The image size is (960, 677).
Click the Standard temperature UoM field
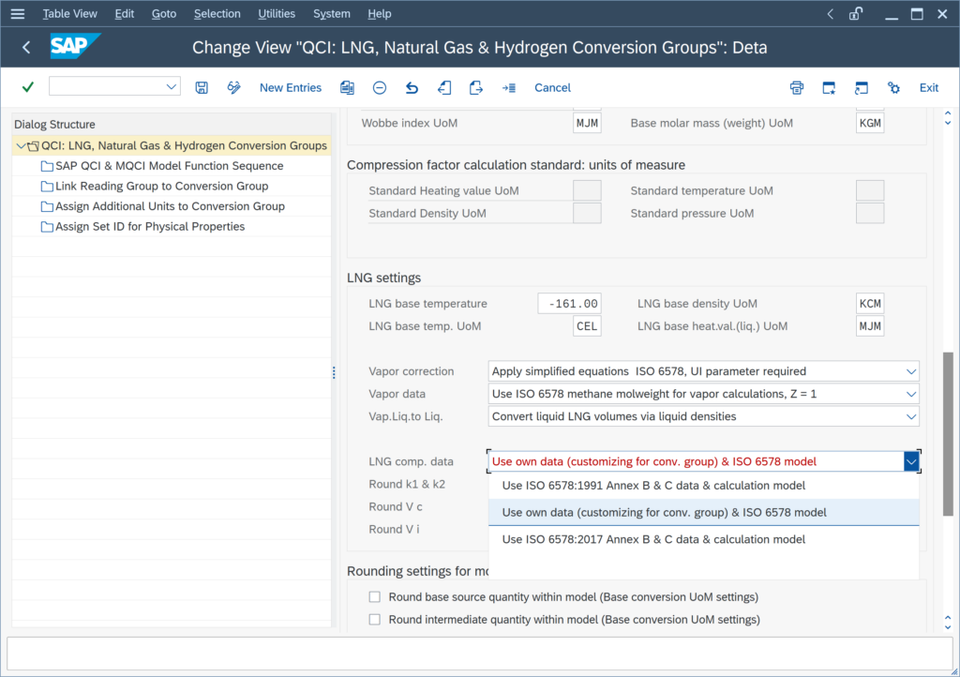click(870, 191)
